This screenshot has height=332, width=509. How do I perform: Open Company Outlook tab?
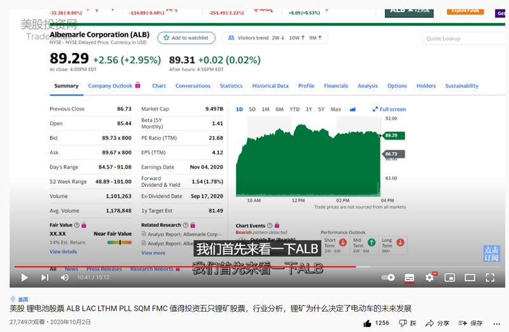(x=110, y=86)
